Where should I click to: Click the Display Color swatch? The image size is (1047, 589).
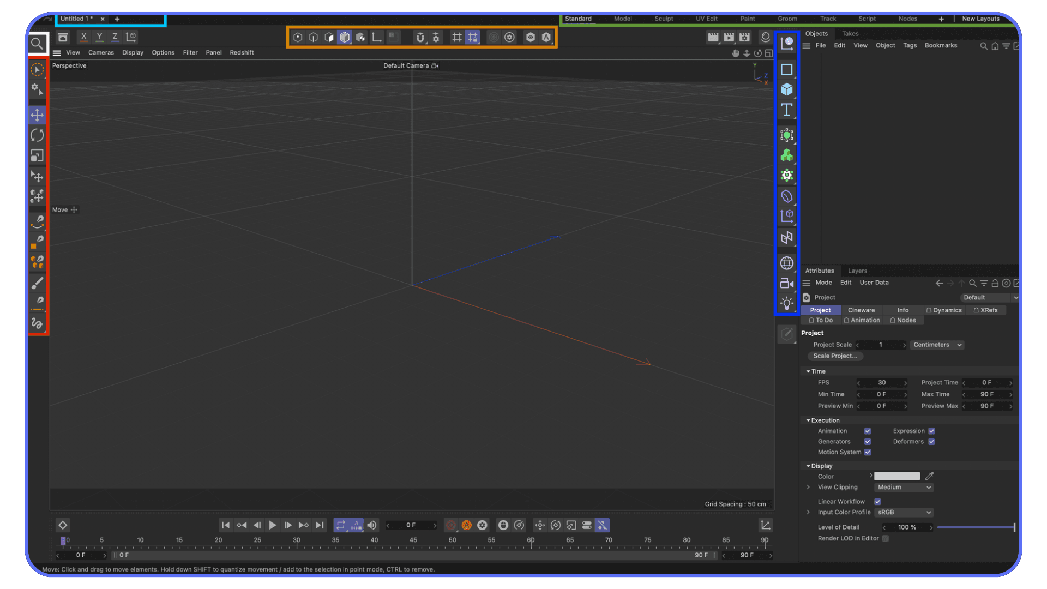(x=896, y=476)
